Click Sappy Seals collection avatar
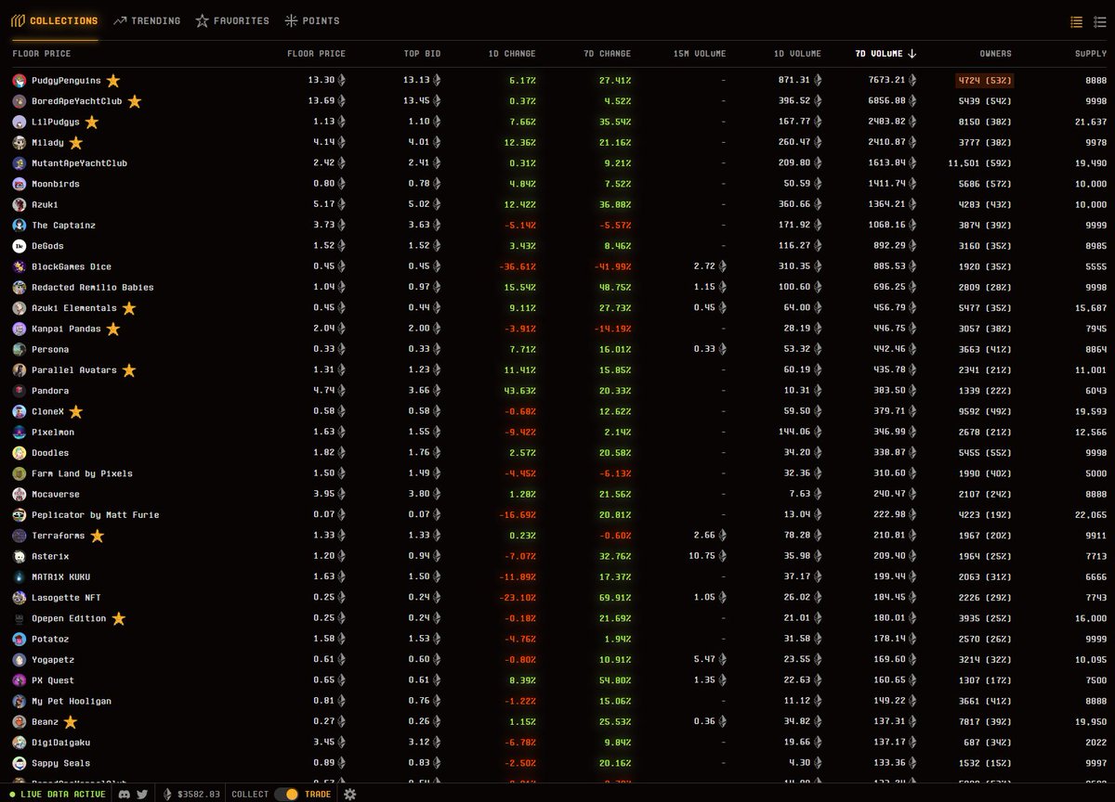1115x802 pixels. 20,763
